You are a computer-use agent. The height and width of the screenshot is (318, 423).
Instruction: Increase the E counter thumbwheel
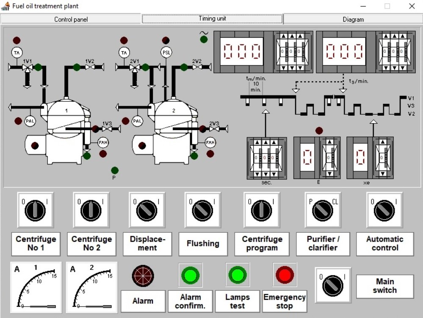coord(330,142)
